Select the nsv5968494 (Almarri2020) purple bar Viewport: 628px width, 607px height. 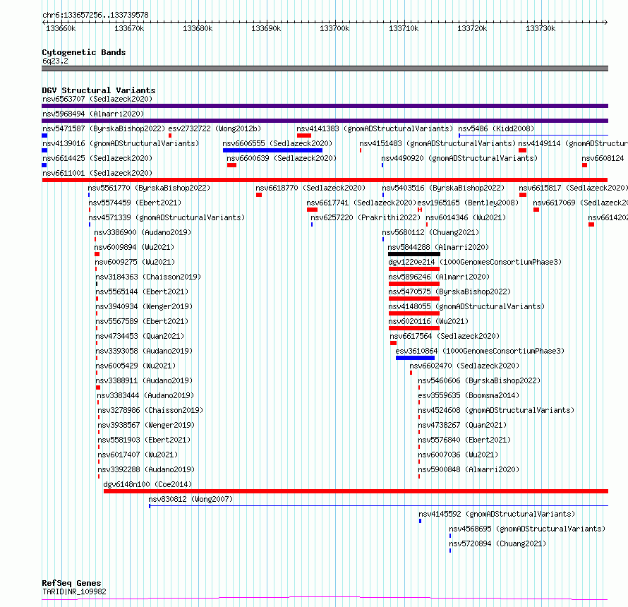point(325,121)
